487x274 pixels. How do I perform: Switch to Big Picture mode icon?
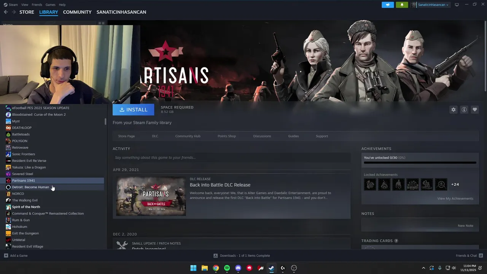[x=457, y=5]
